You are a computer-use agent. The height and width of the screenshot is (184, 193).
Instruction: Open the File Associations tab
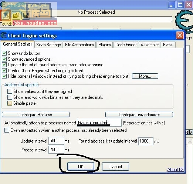[x=79, y=45]
